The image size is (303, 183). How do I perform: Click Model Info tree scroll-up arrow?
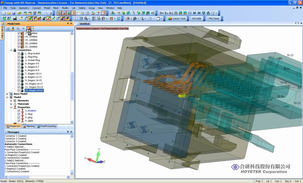tap(72, 33)
